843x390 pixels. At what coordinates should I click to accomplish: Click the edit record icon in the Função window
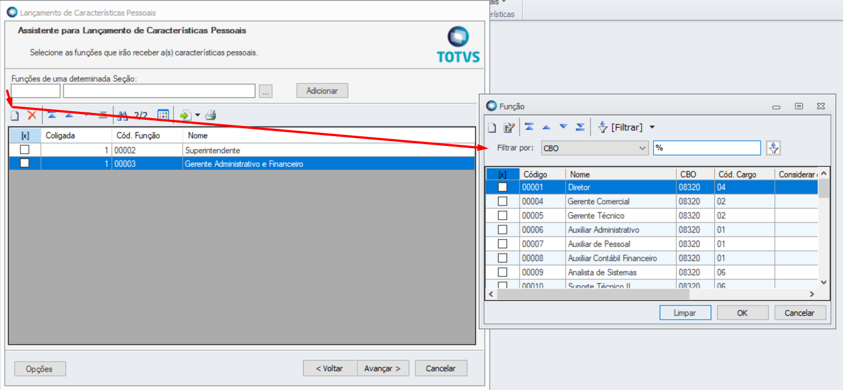coord(509,127)
